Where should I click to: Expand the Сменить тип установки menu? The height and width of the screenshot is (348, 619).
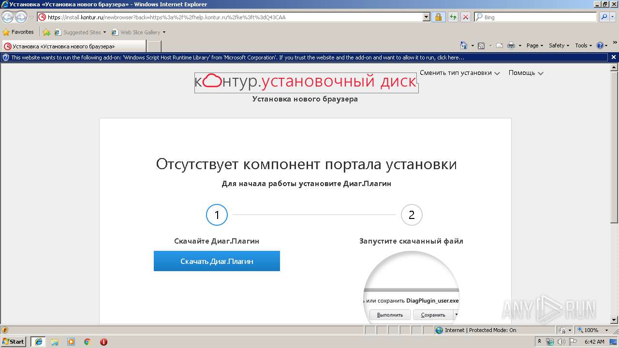coord(459,73)
